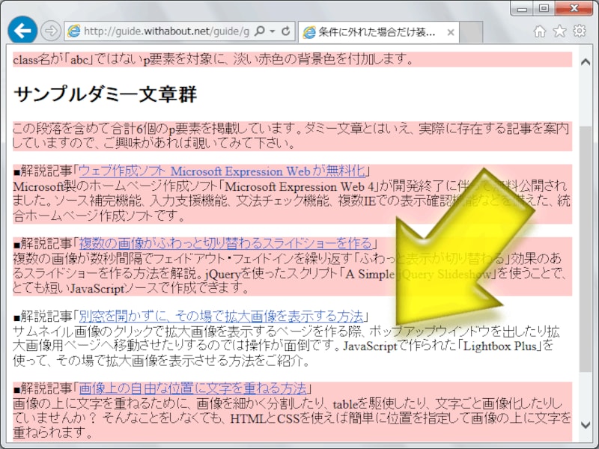Open the スライドショーを作る article link
Screen dimensions: 599x449
click(225, 243)
